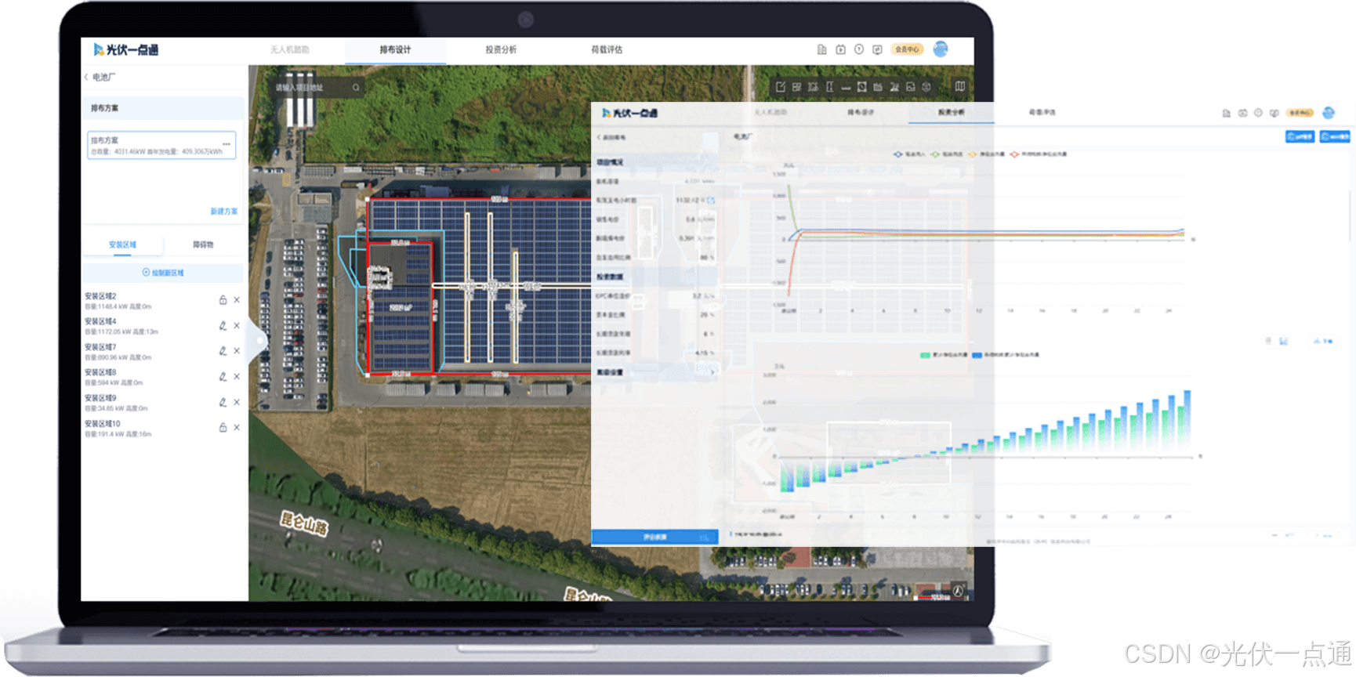Open the 排布方案 card three-dot menu
Image resolution: width=1356 pixels, height=677 pixels.
click(x=227, y=143)
